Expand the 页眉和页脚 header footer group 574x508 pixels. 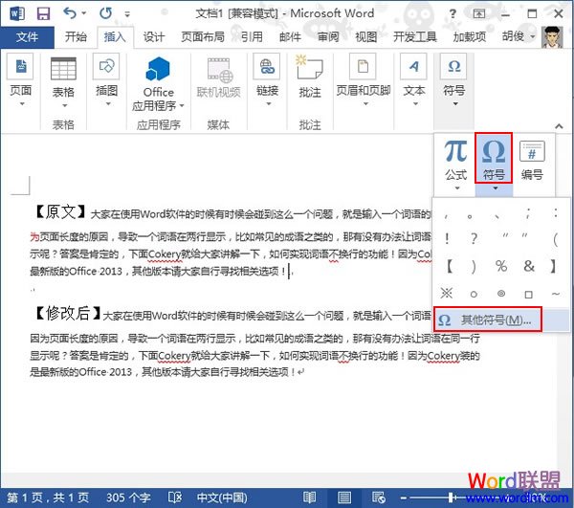pyautogui.click(x=363, y=103)
